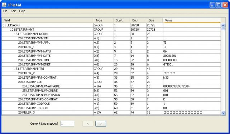Viewport: 230px width, 134px height.
Task: Select the 25 LETSASRP-NUM-ORDRE row
Action: click(111, 91)
